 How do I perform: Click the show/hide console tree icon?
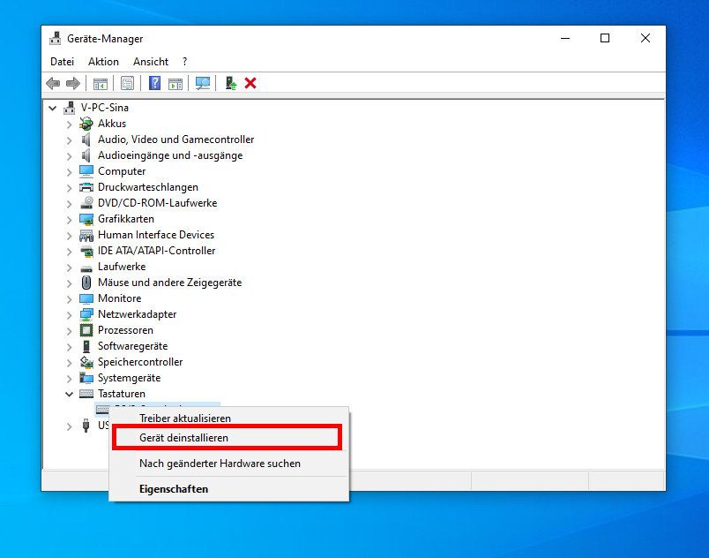point(101,84)
